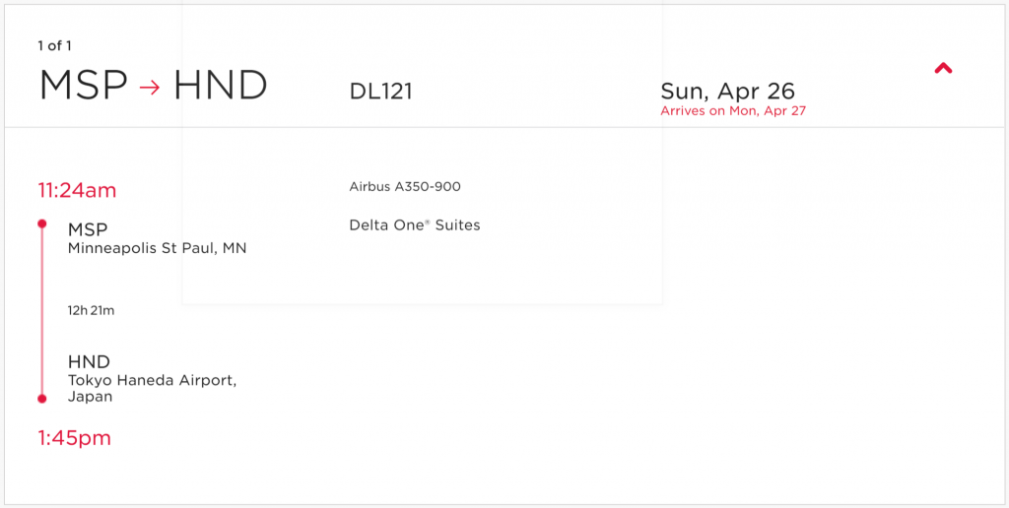The image size is (1009, 508).
Task: Click the red vertical flight path line
Action: 41,310
